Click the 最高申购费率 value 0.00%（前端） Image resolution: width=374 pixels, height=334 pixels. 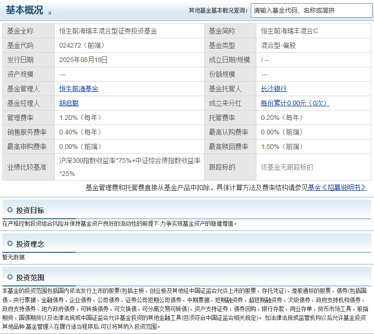tap(81, 146)
